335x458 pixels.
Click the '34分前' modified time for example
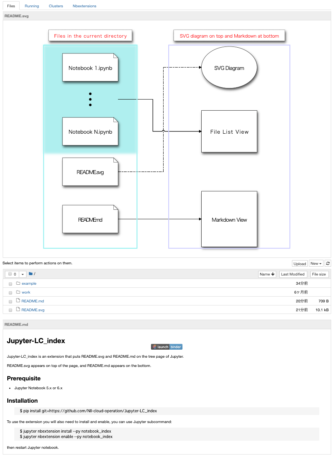point(302,283)
